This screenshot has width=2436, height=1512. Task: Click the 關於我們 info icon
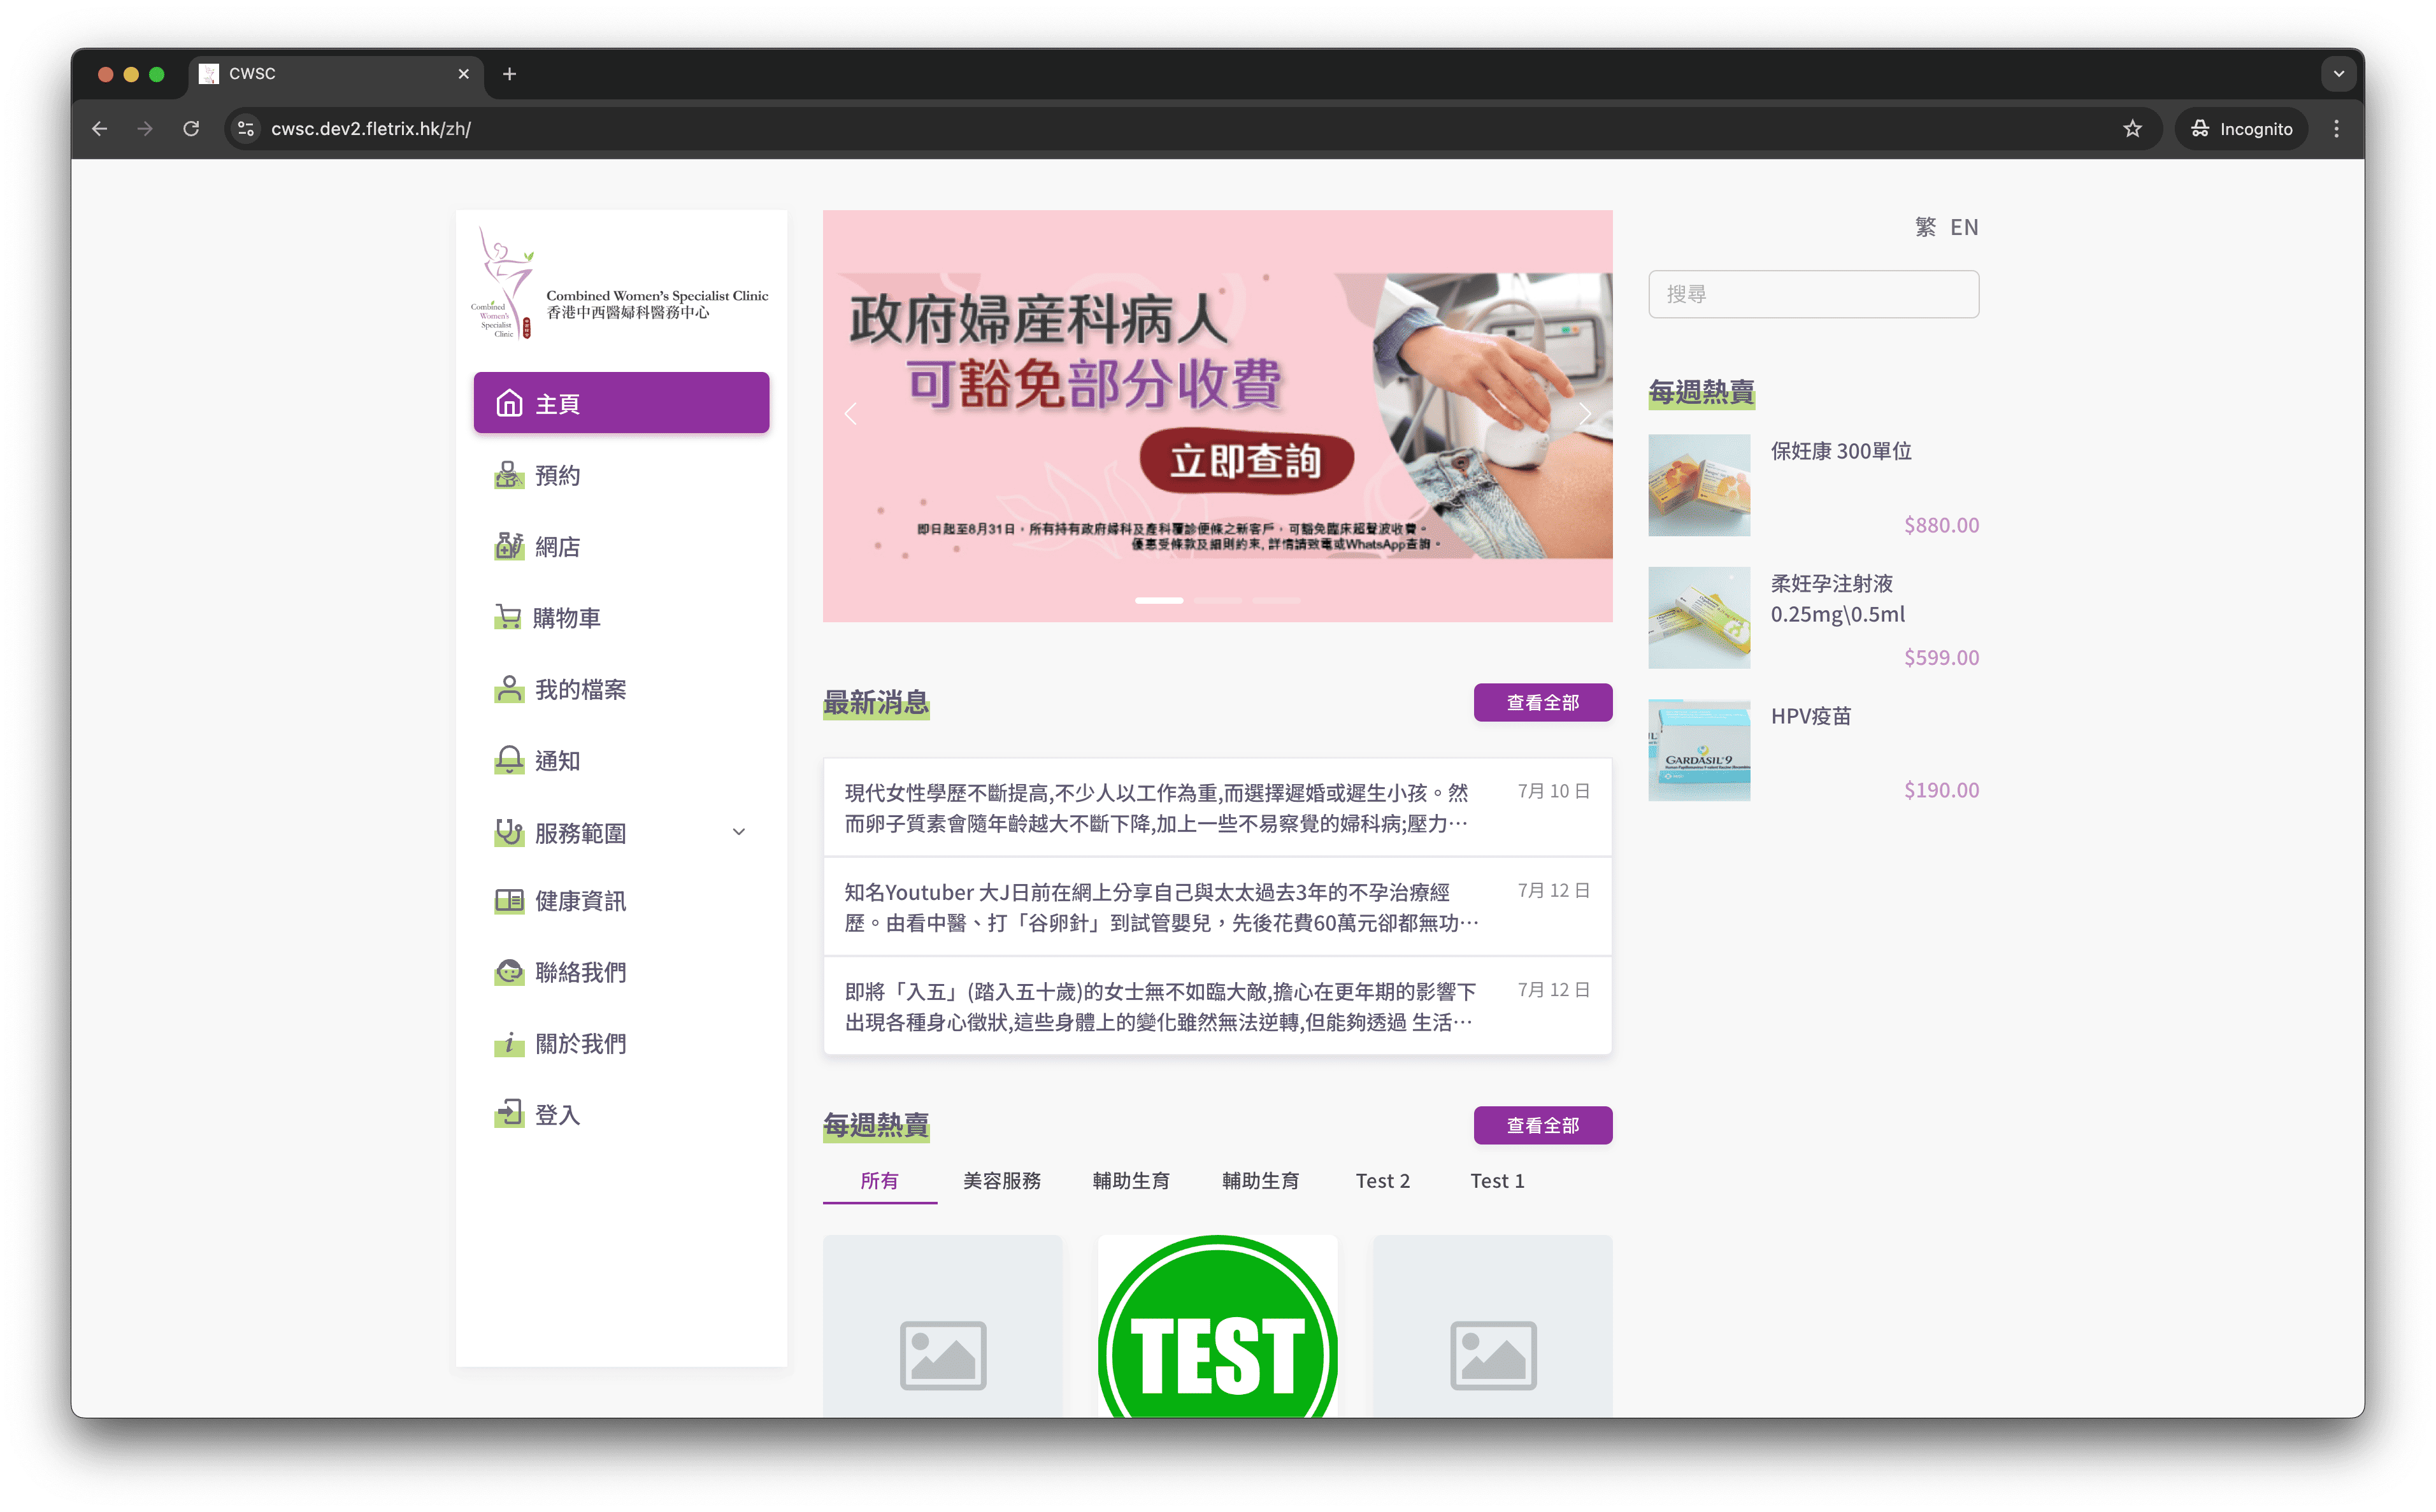pyautogui.click(x=510, y=1042)
